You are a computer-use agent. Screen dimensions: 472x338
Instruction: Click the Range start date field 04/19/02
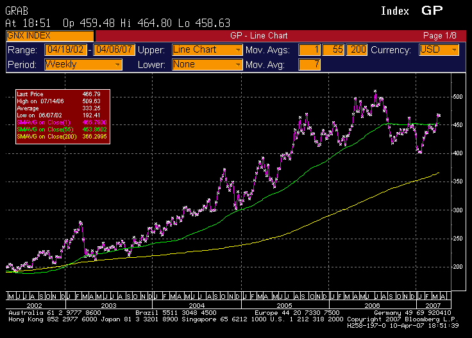tap(65, 49)
